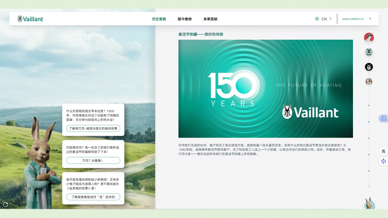Click the rabbit avatar at bottom right
This screenshot has height=218, width=388.
[369, 203]
